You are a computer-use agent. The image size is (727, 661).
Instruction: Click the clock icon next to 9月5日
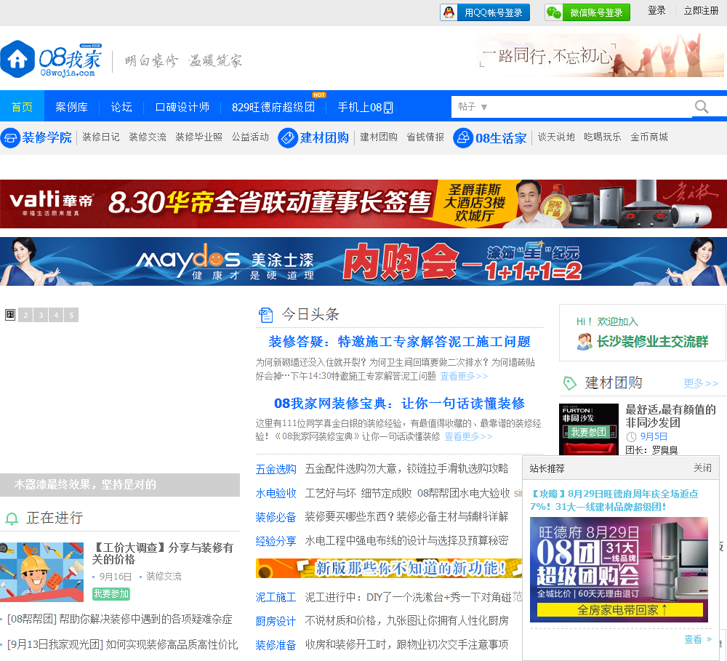point(631,436)
